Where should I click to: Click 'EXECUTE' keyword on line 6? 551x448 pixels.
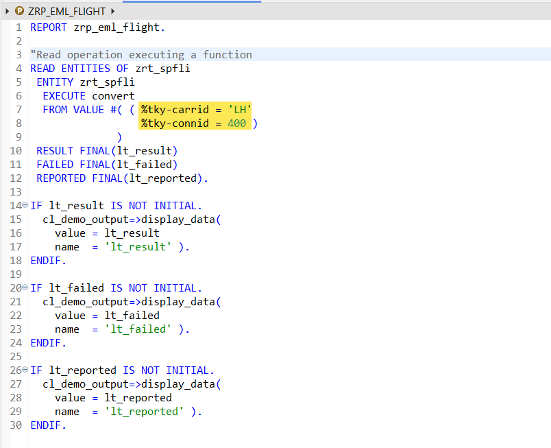[x=64, y=95]
